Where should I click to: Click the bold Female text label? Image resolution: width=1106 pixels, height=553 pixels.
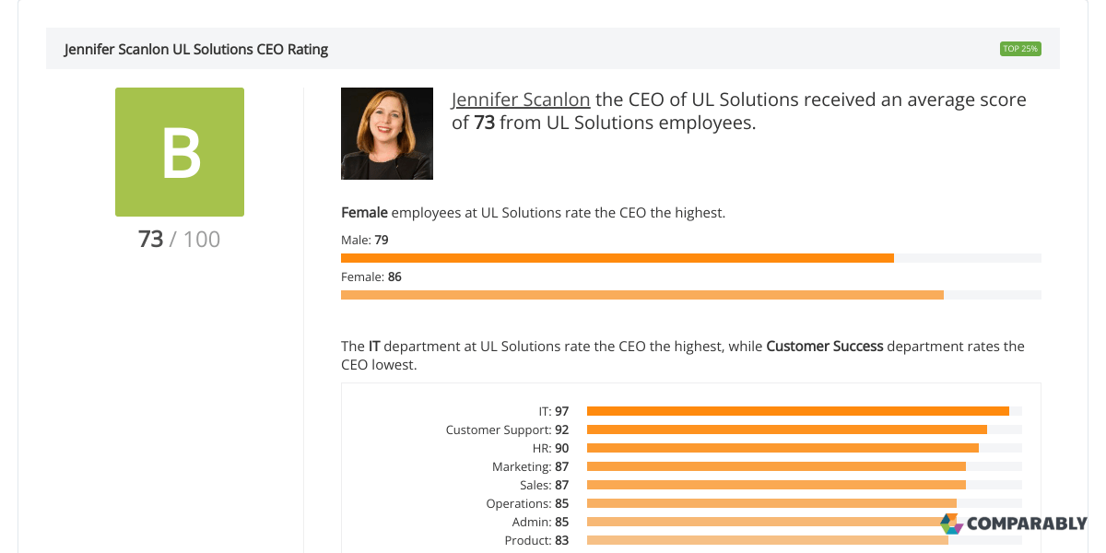click(363, 212)
